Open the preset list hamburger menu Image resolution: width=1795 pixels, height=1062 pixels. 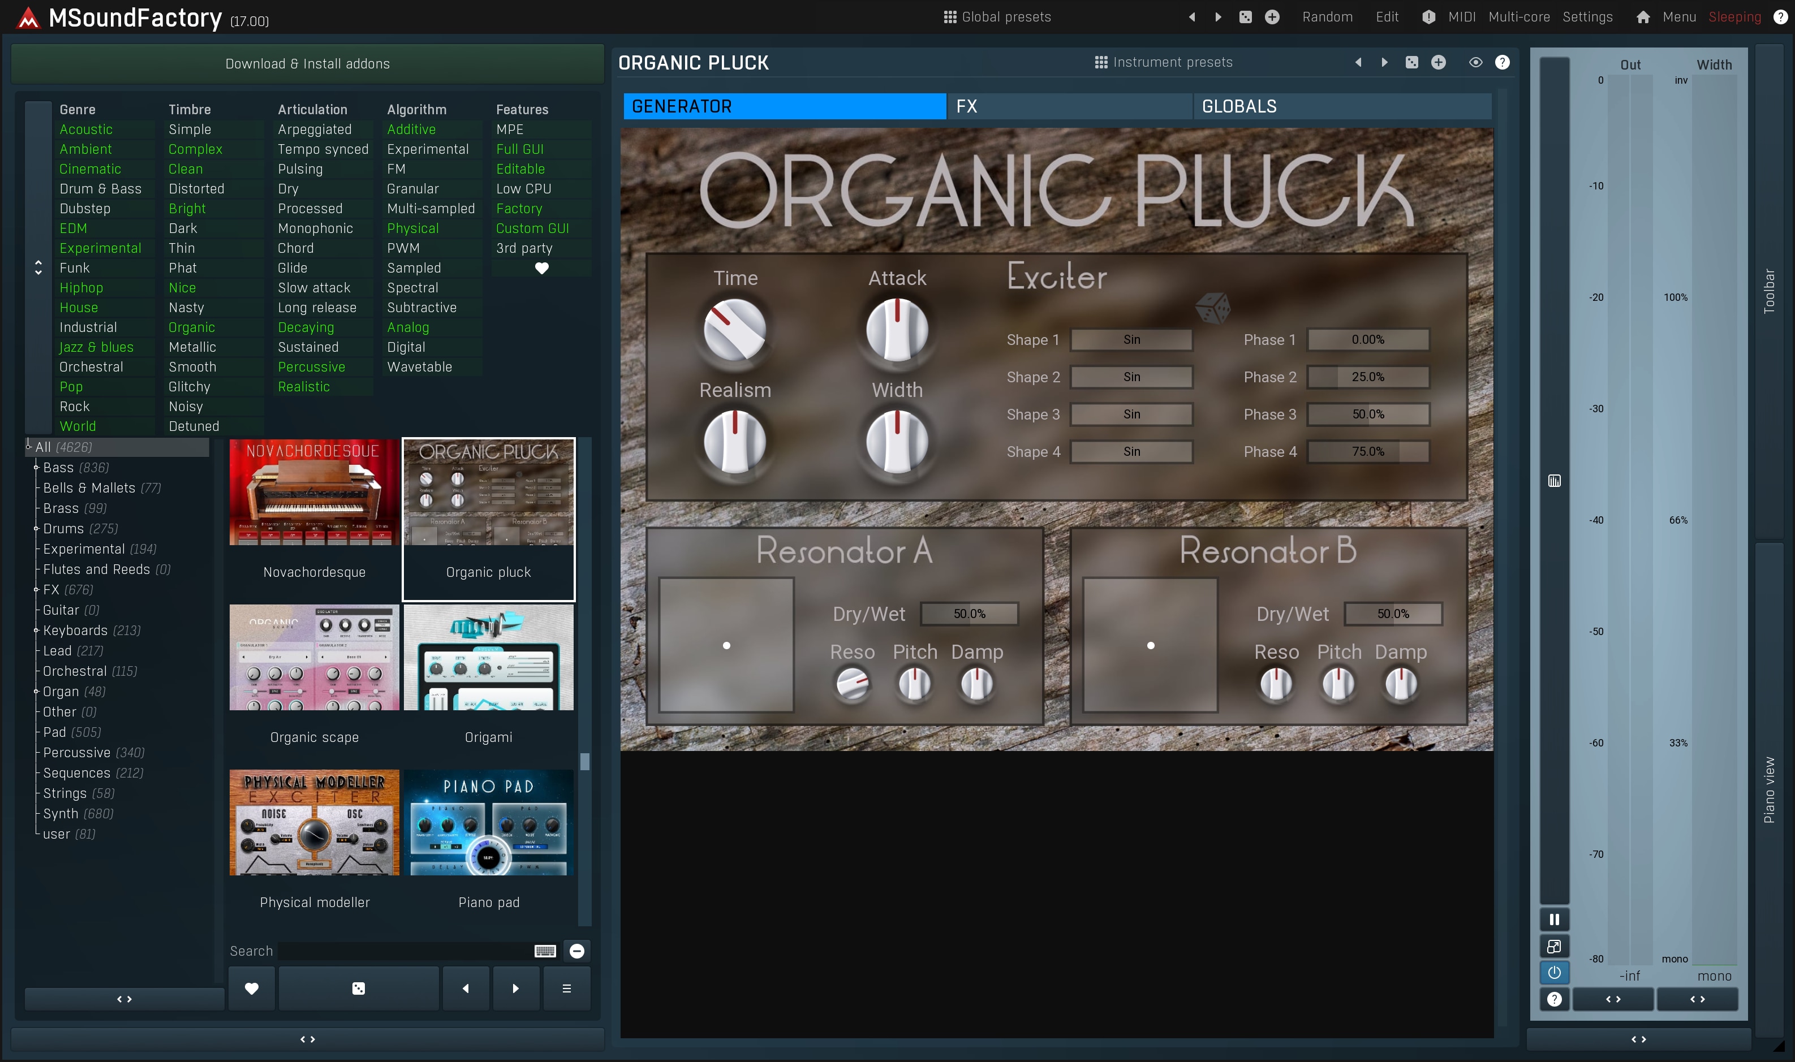566,988
